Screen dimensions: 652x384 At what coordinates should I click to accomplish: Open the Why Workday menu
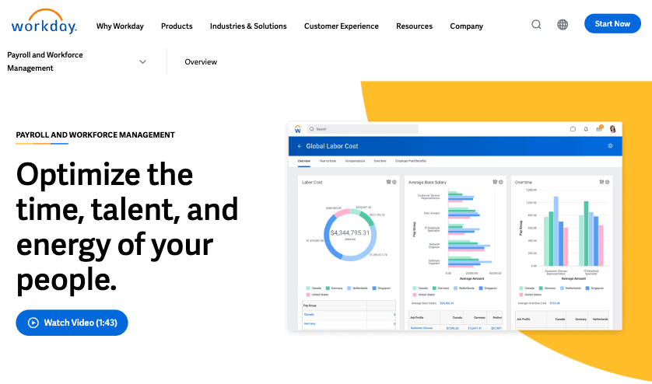click(x=120, y=26)
